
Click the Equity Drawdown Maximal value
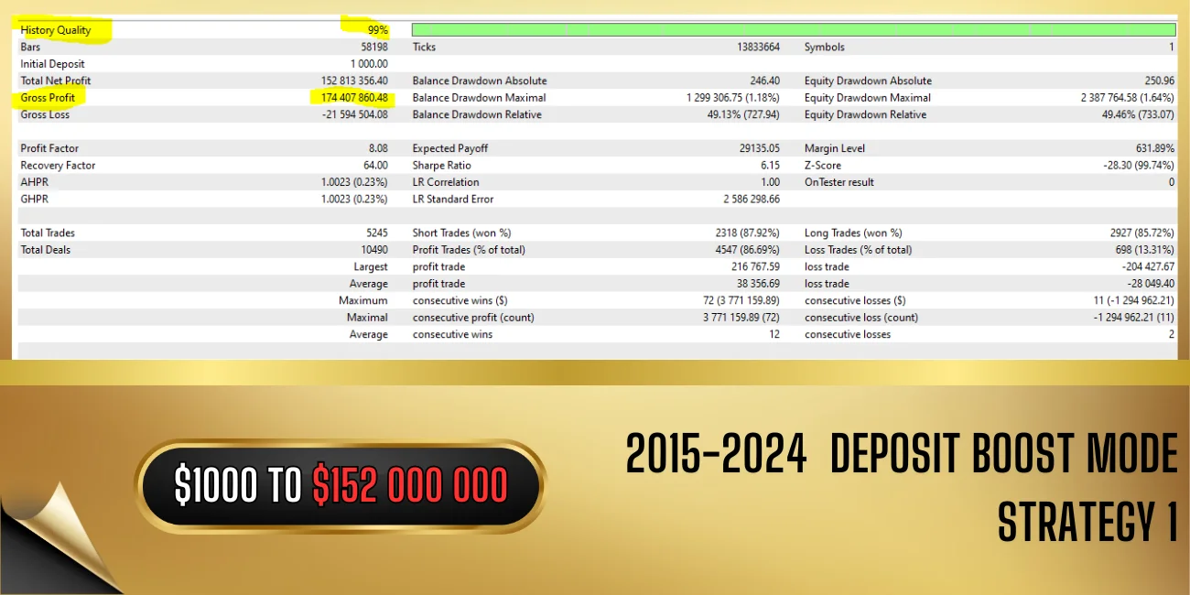pyautogui.click(x=1127, y=98)
